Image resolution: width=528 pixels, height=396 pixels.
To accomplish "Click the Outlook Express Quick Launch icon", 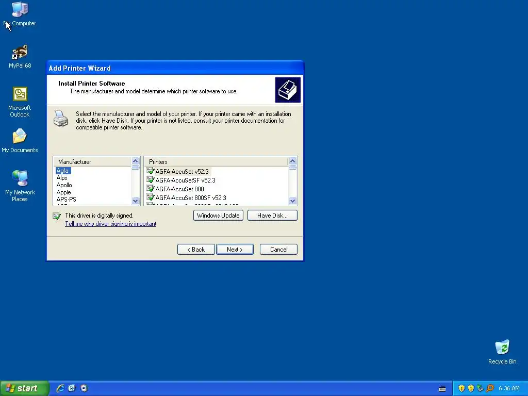I will click(x=72, y=388).
